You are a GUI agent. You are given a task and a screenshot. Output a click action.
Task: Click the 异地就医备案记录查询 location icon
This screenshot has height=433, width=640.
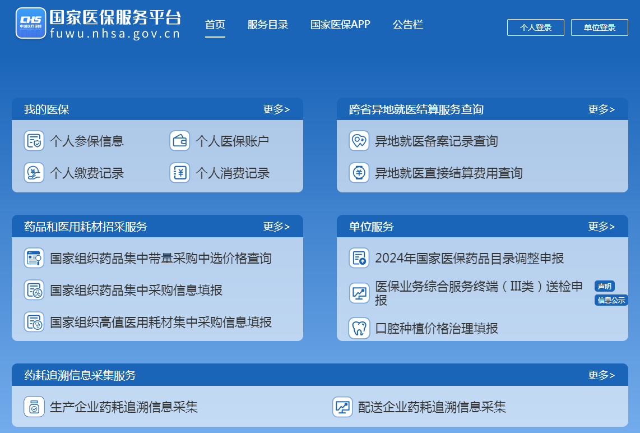(359, 142)
